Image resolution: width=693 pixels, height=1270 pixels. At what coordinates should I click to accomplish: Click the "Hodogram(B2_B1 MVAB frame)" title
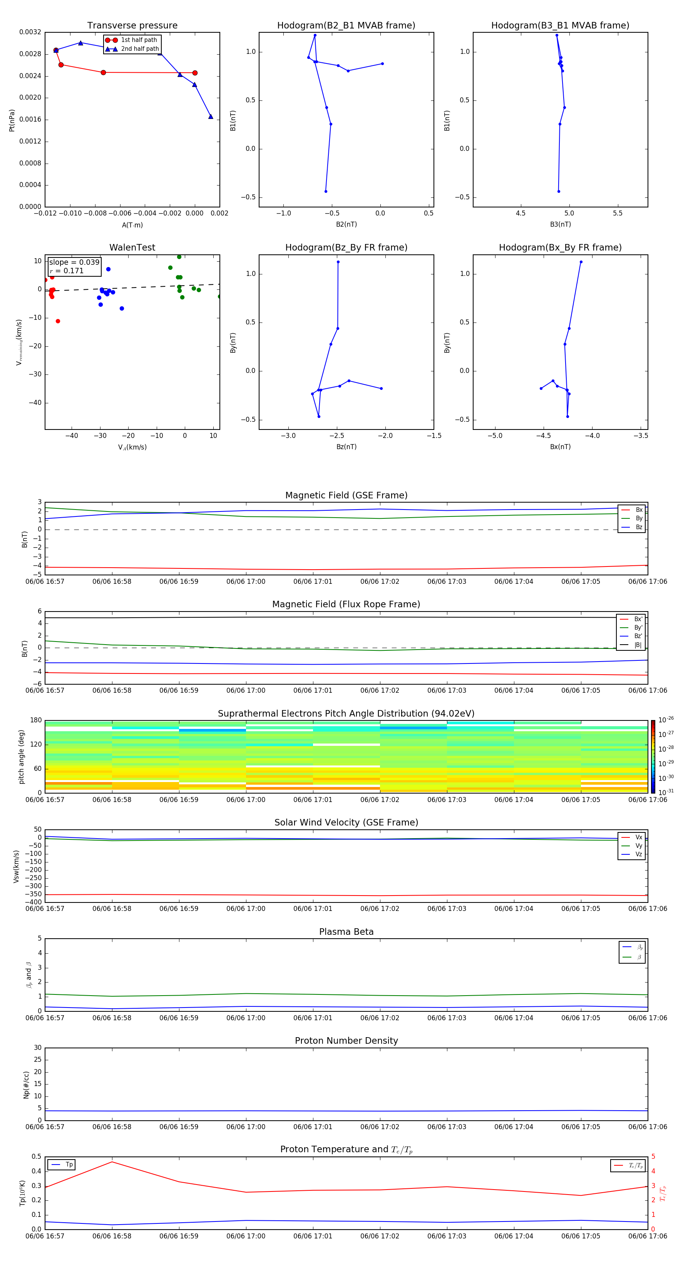[346, 26]
